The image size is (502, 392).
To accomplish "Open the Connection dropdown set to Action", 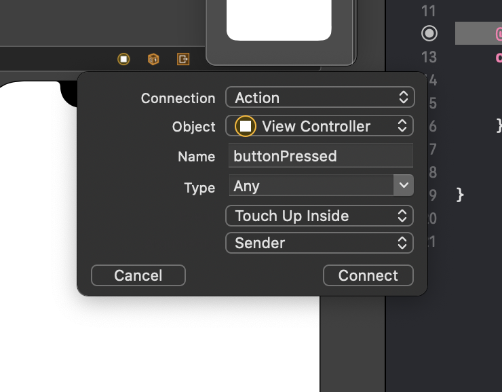I will tap(320, 98).
